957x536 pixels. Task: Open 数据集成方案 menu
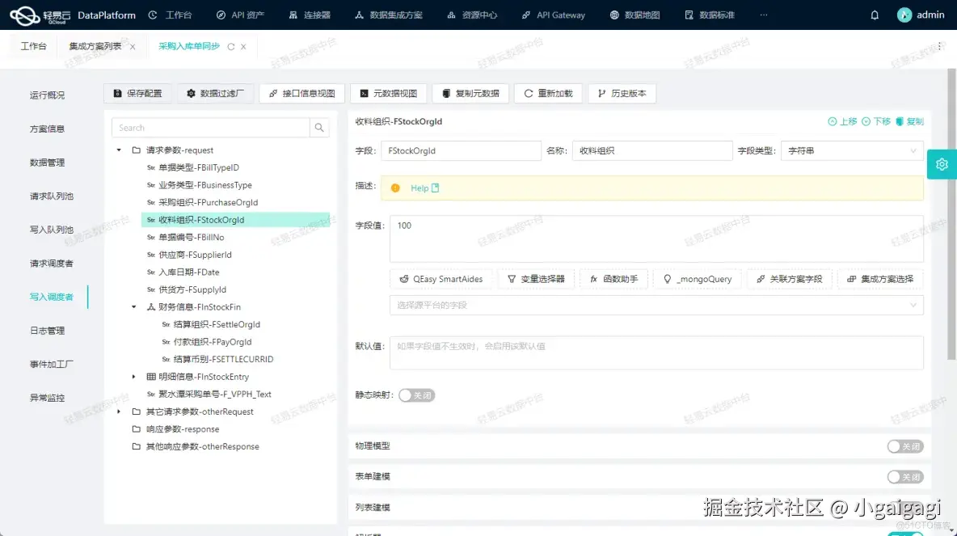coord(389,15)
